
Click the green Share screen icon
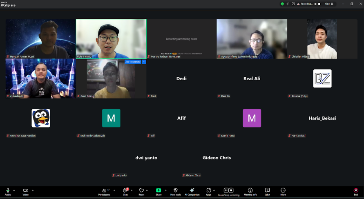pos(159,190)
